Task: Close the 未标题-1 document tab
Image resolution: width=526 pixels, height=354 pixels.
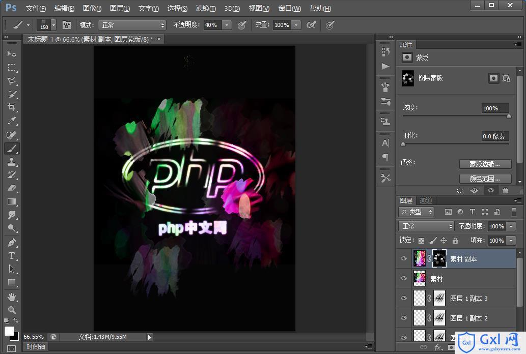Action: coord(159,39)
